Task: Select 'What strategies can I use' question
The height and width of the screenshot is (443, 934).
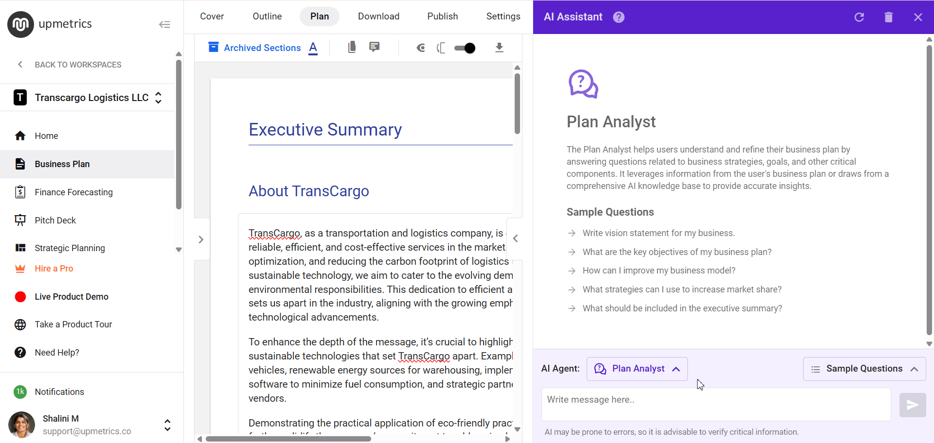Action: pos(682,290)
